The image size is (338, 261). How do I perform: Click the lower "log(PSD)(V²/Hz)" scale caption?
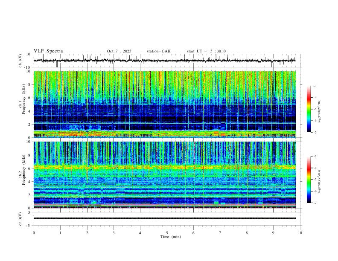[319, 182]
